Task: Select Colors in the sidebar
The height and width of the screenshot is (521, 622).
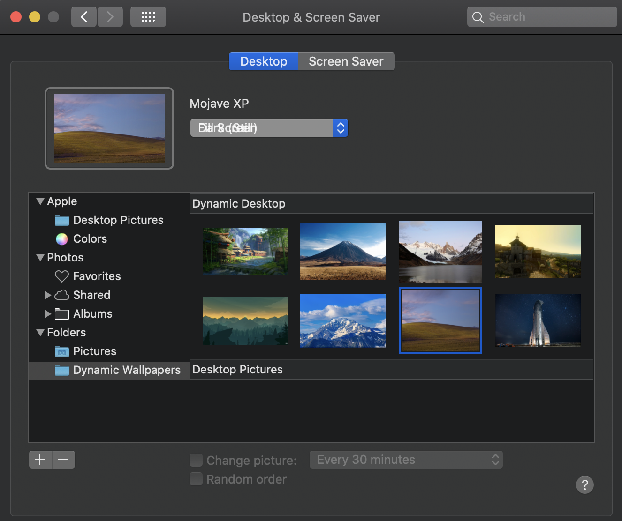Action: tap(109, 239)
